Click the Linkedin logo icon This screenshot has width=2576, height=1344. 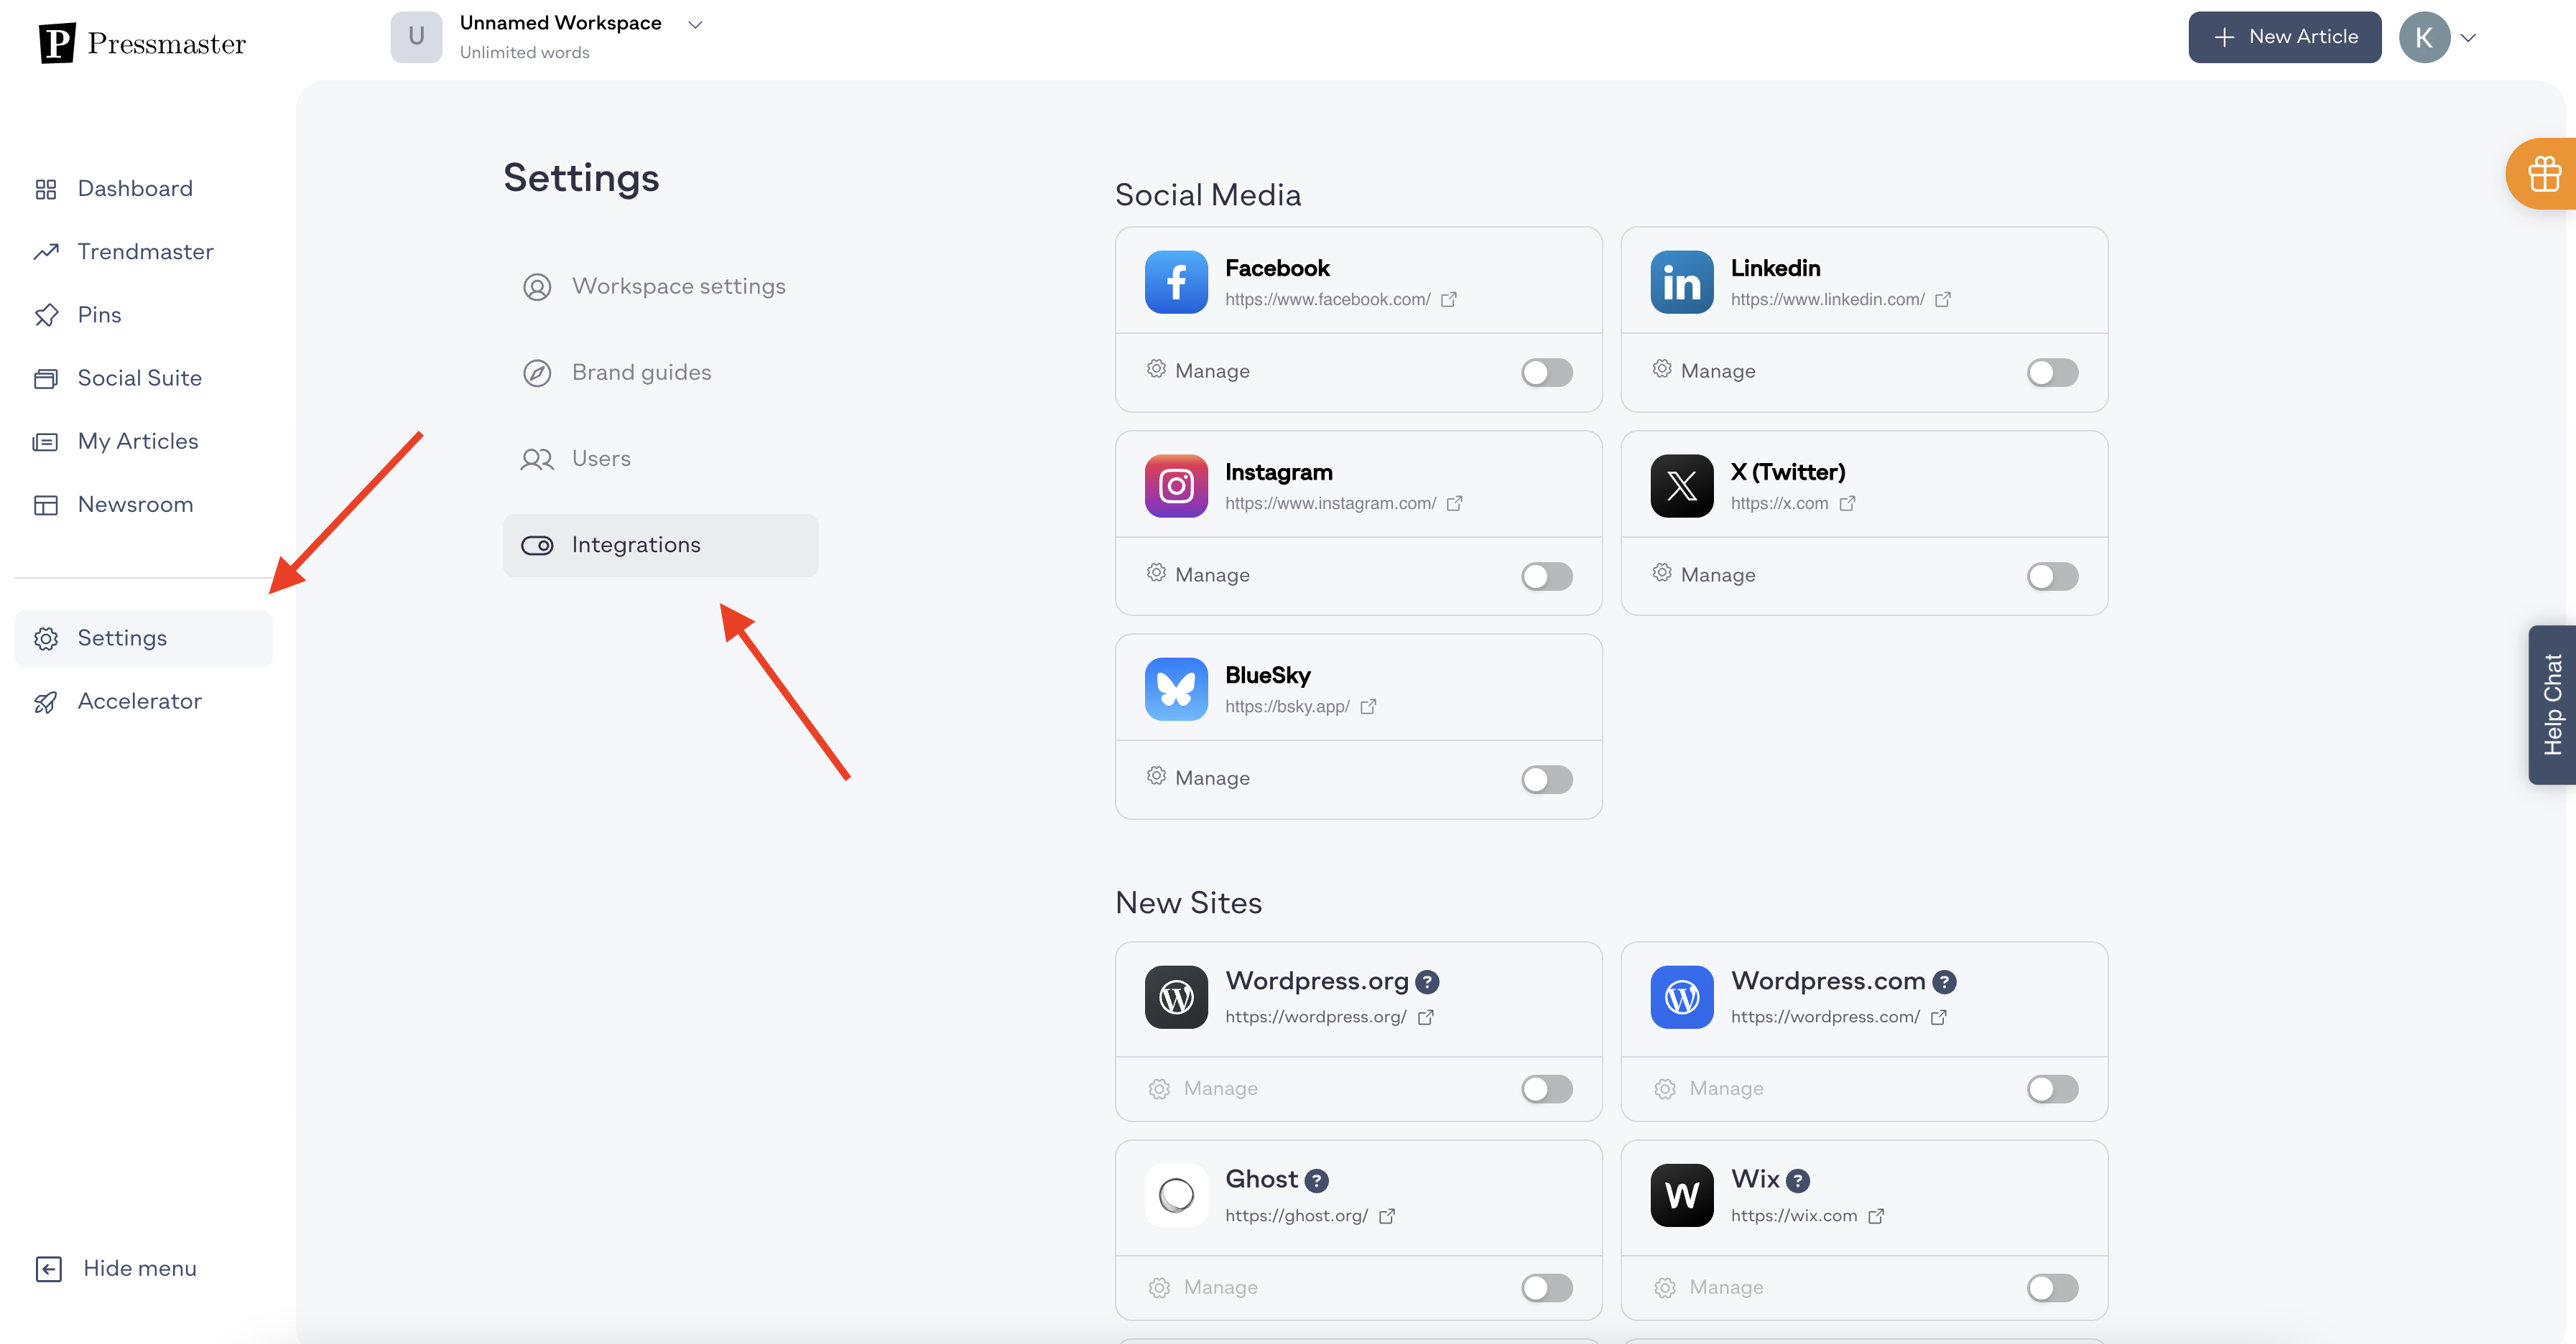tap(1682, 281)
